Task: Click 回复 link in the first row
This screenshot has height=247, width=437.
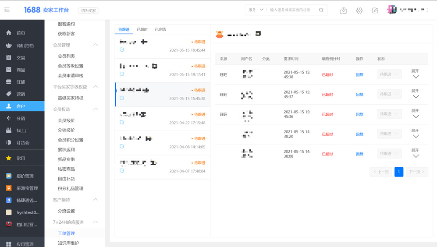Action: point(359,75)
